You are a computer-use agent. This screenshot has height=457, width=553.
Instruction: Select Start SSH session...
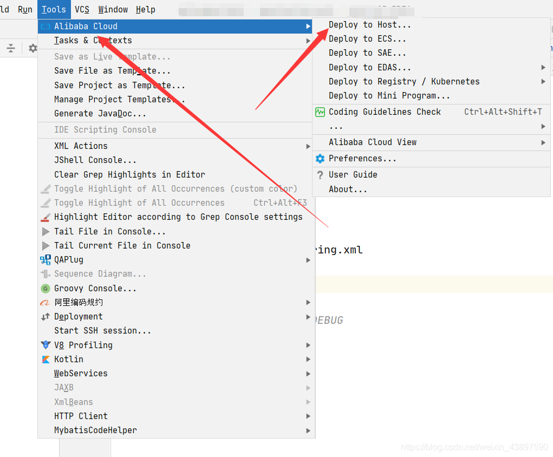(176, 331)
